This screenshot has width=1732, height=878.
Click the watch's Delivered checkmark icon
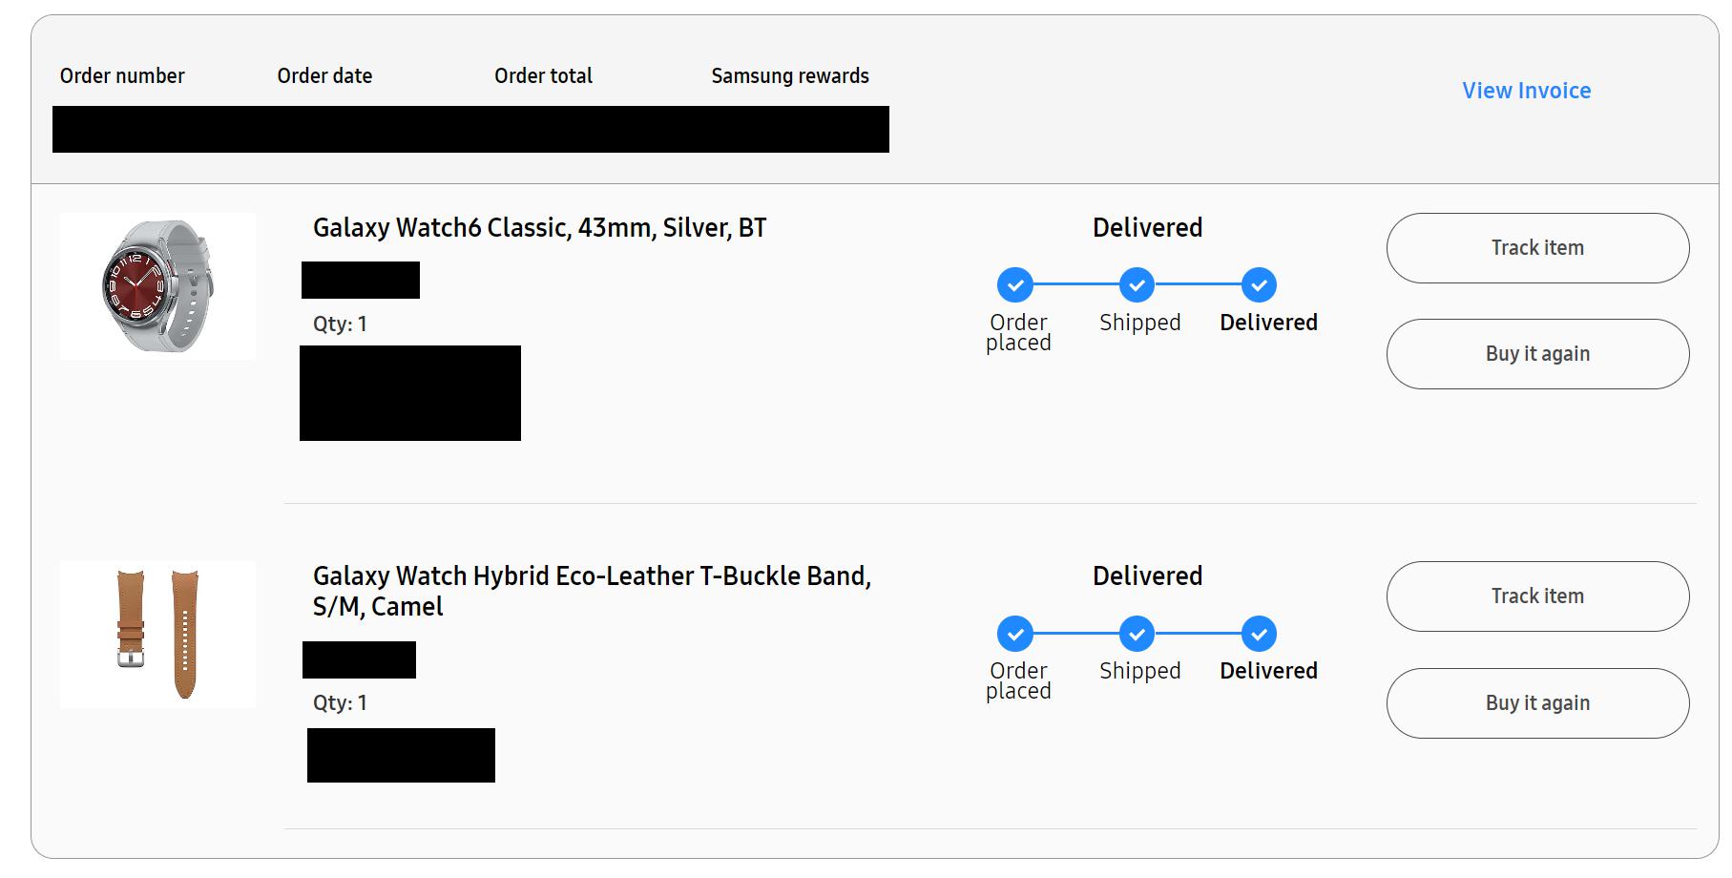(1259, 284)
